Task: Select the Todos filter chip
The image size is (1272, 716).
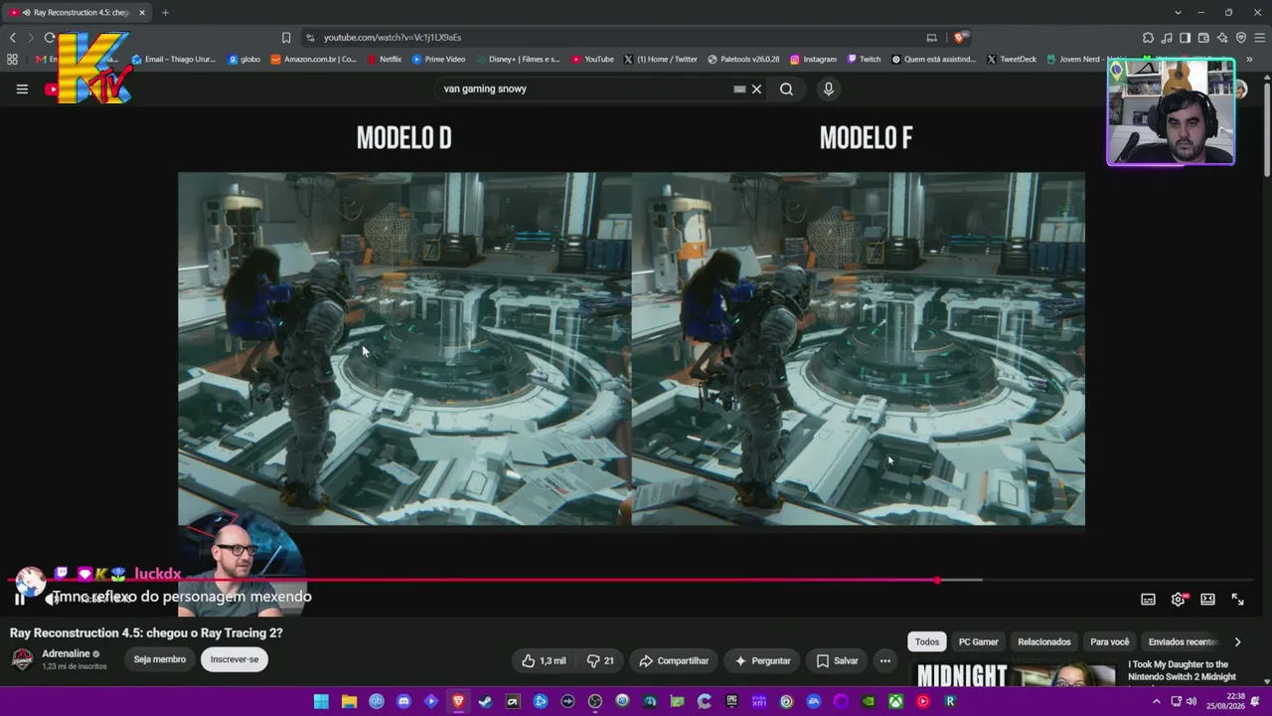Action: click(926, 641)
